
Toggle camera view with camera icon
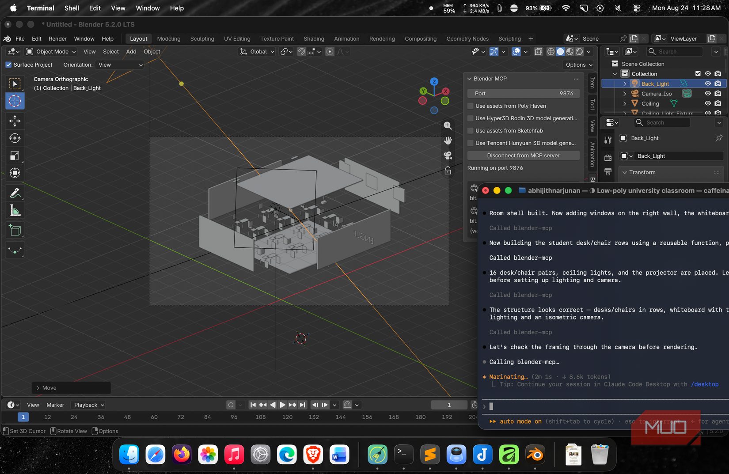coord(448,155)
